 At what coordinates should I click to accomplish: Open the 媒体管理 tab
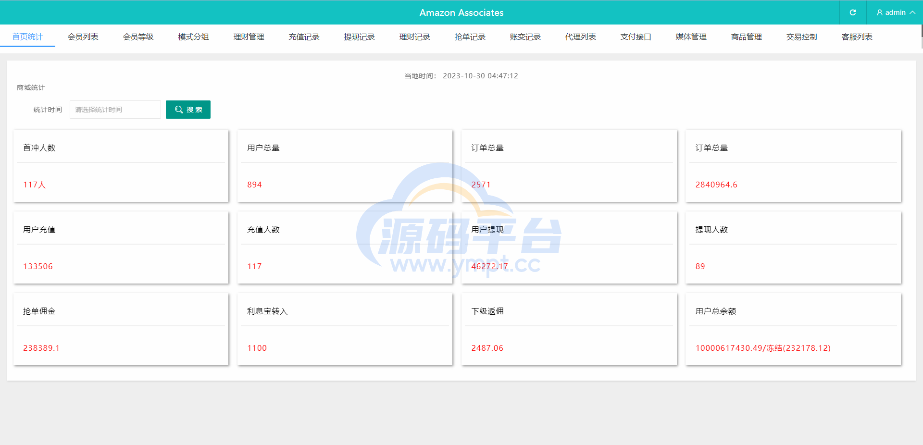coord(691,37)
